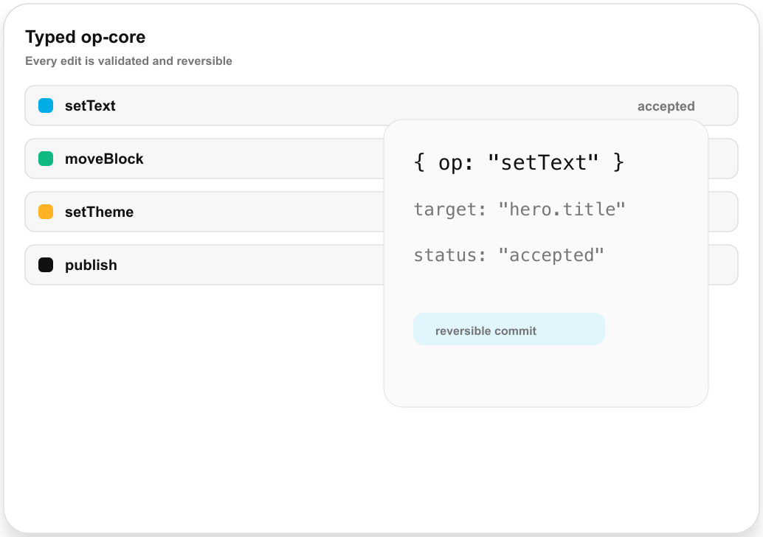Click the Typed op-core heading
The width and height of the screenshot is (763, 537).
tap(85, 37)
